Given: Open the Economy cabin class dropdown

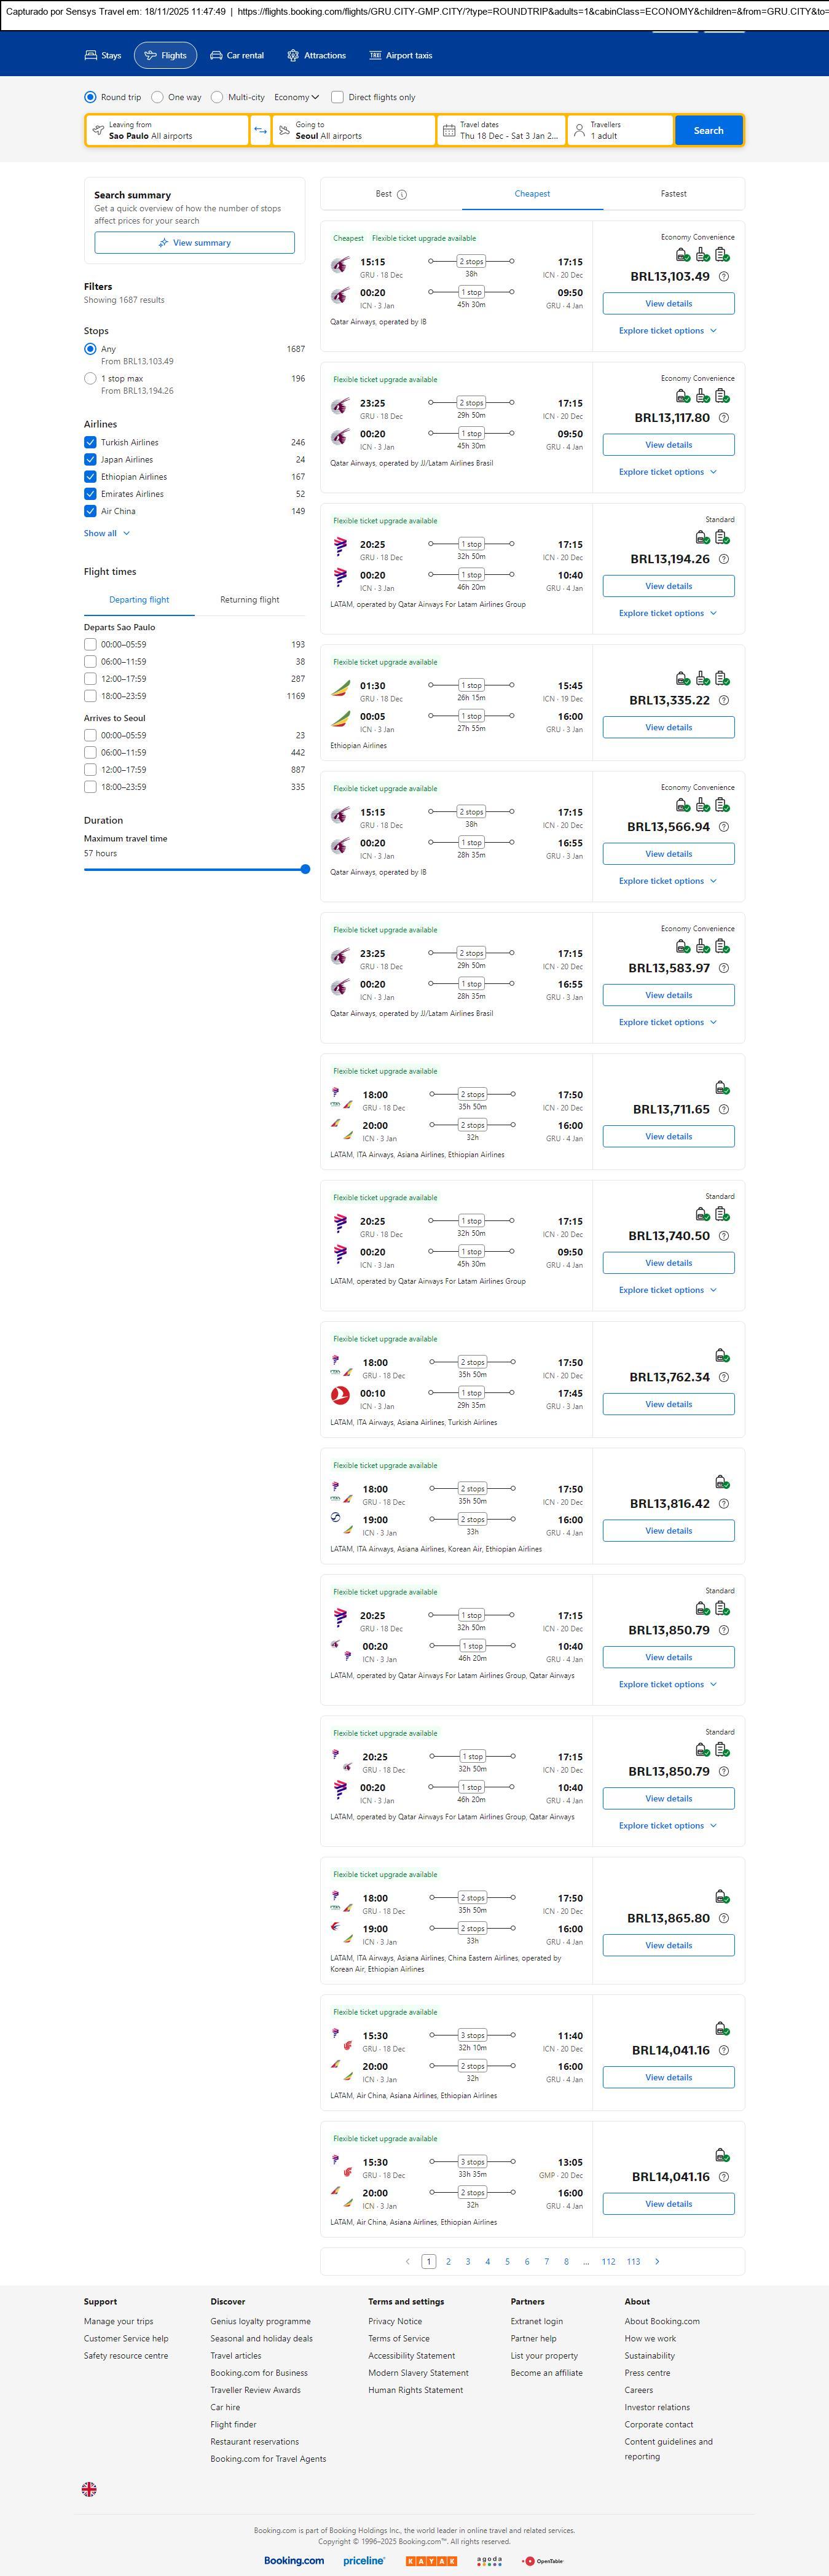Looking at the screenshot, I should click(x=296, y=98).
